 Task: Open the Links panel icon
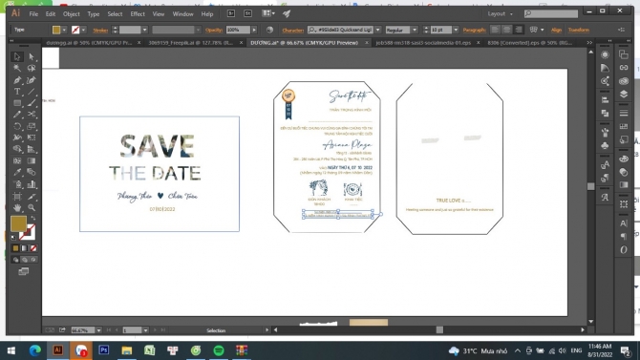pos(623,68)
